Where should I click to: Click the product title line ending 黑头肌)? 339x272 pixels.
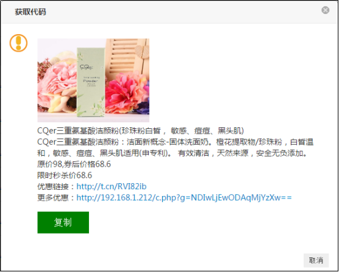point(140,131)
